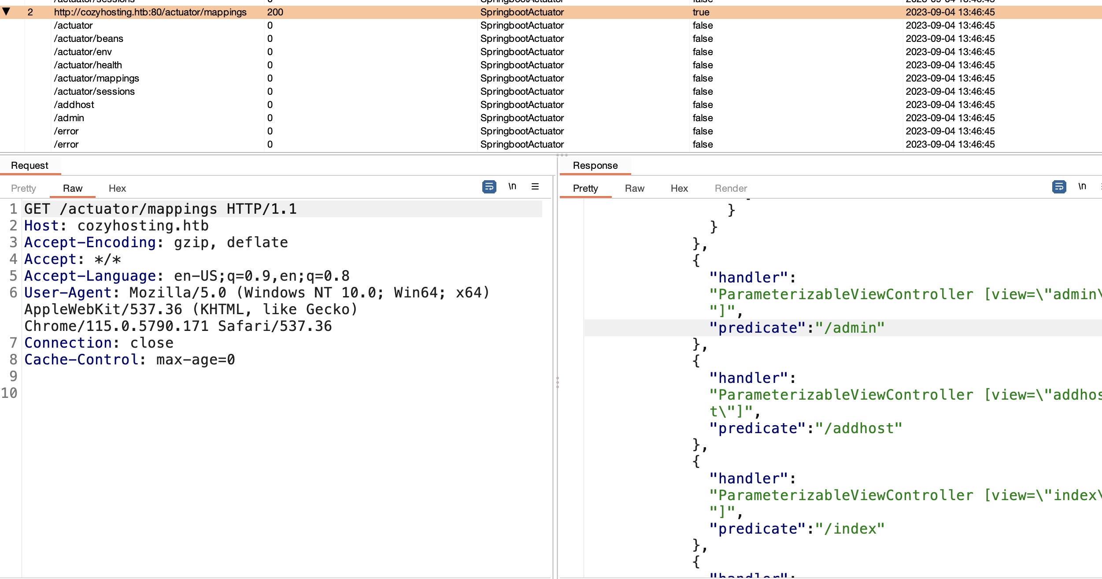The height and width of the screenshot is (579, 1102).
Task: Switch Response to Render view
Action: tap(731, 189)
